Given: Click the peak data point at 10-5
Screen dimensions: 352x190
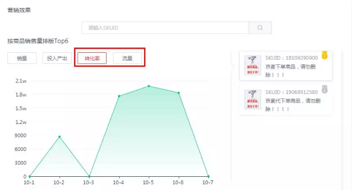Looking at the screenshot, I should point(149,86).
